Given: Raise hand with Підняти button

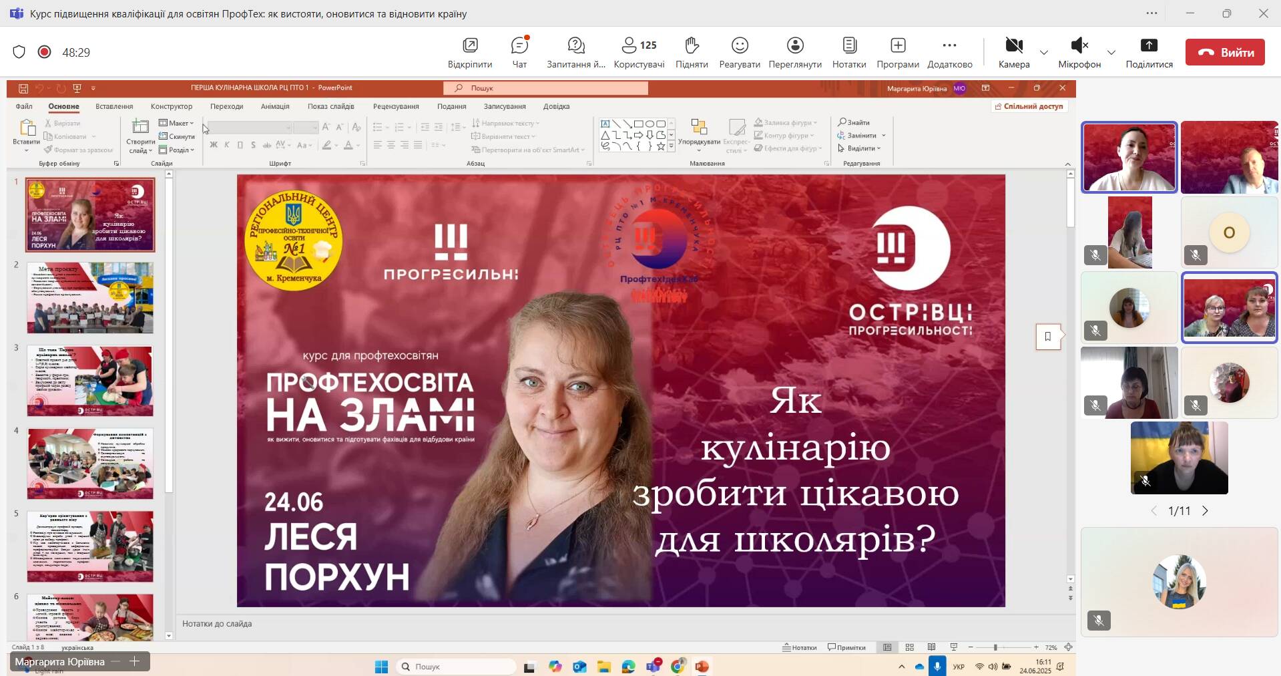Looking at the screenshot, I should coord(692,52).
